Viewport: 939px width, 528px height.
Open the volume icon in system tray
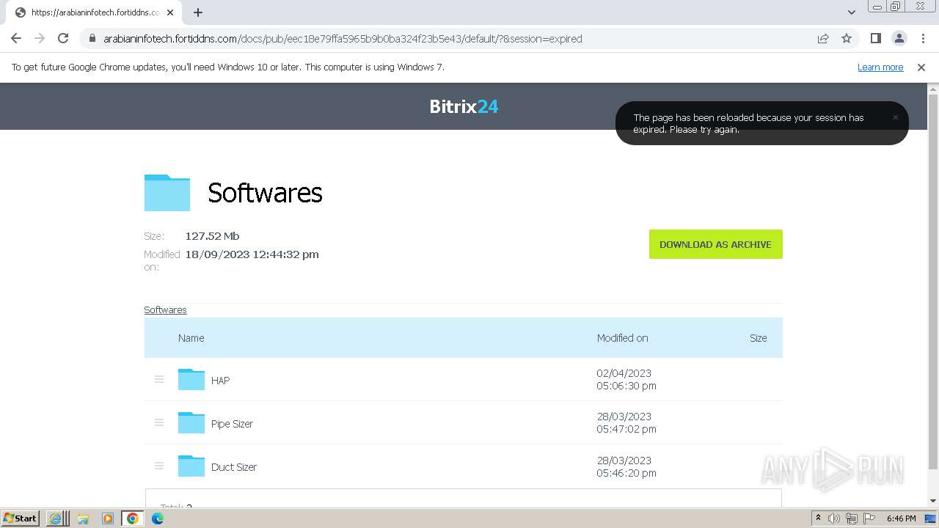pos(834,518)
